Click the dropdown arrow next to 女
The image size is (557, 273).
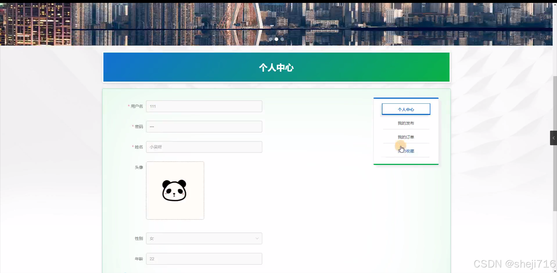[257, 238]
